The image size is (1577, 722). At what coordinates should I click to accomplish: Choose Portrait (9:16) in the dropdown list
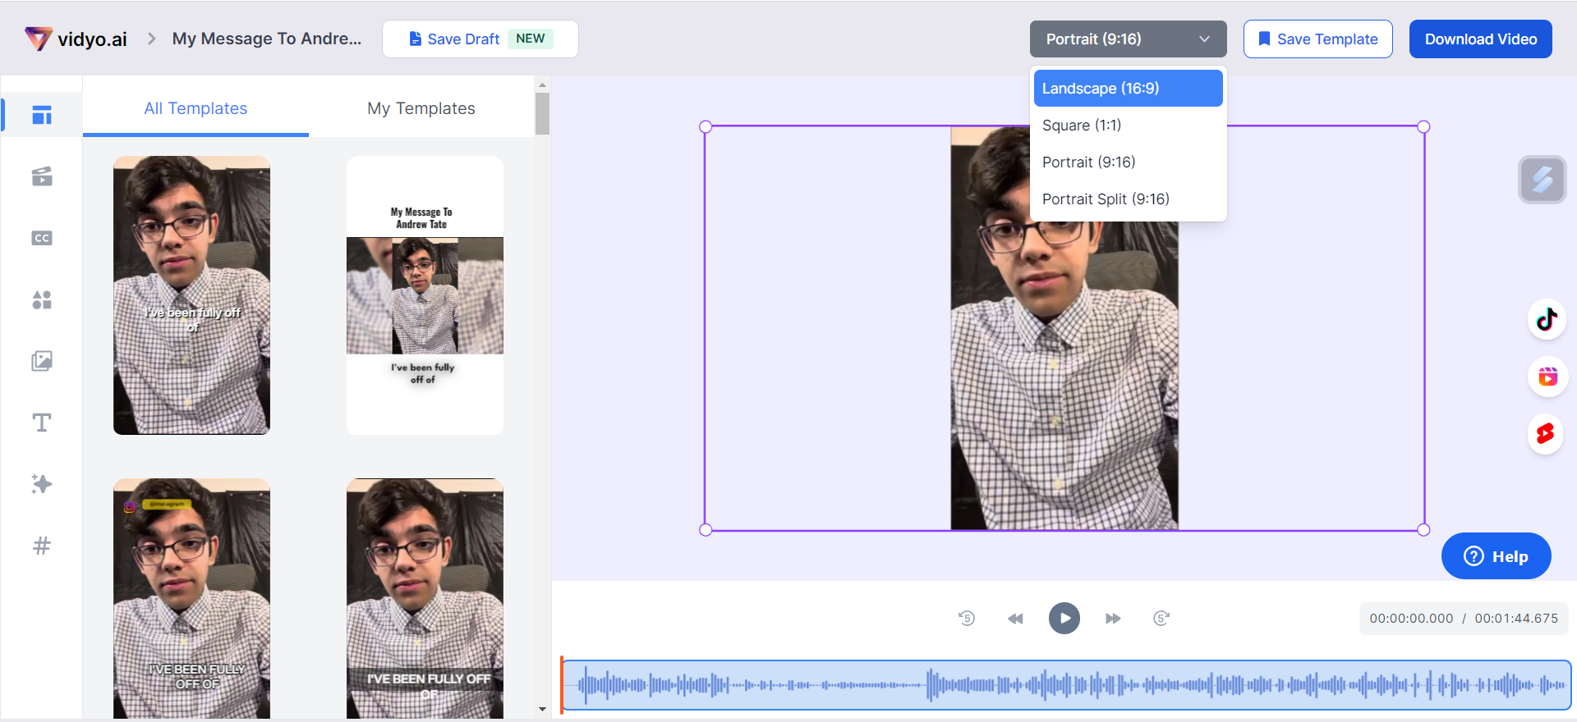point(1129,162)
